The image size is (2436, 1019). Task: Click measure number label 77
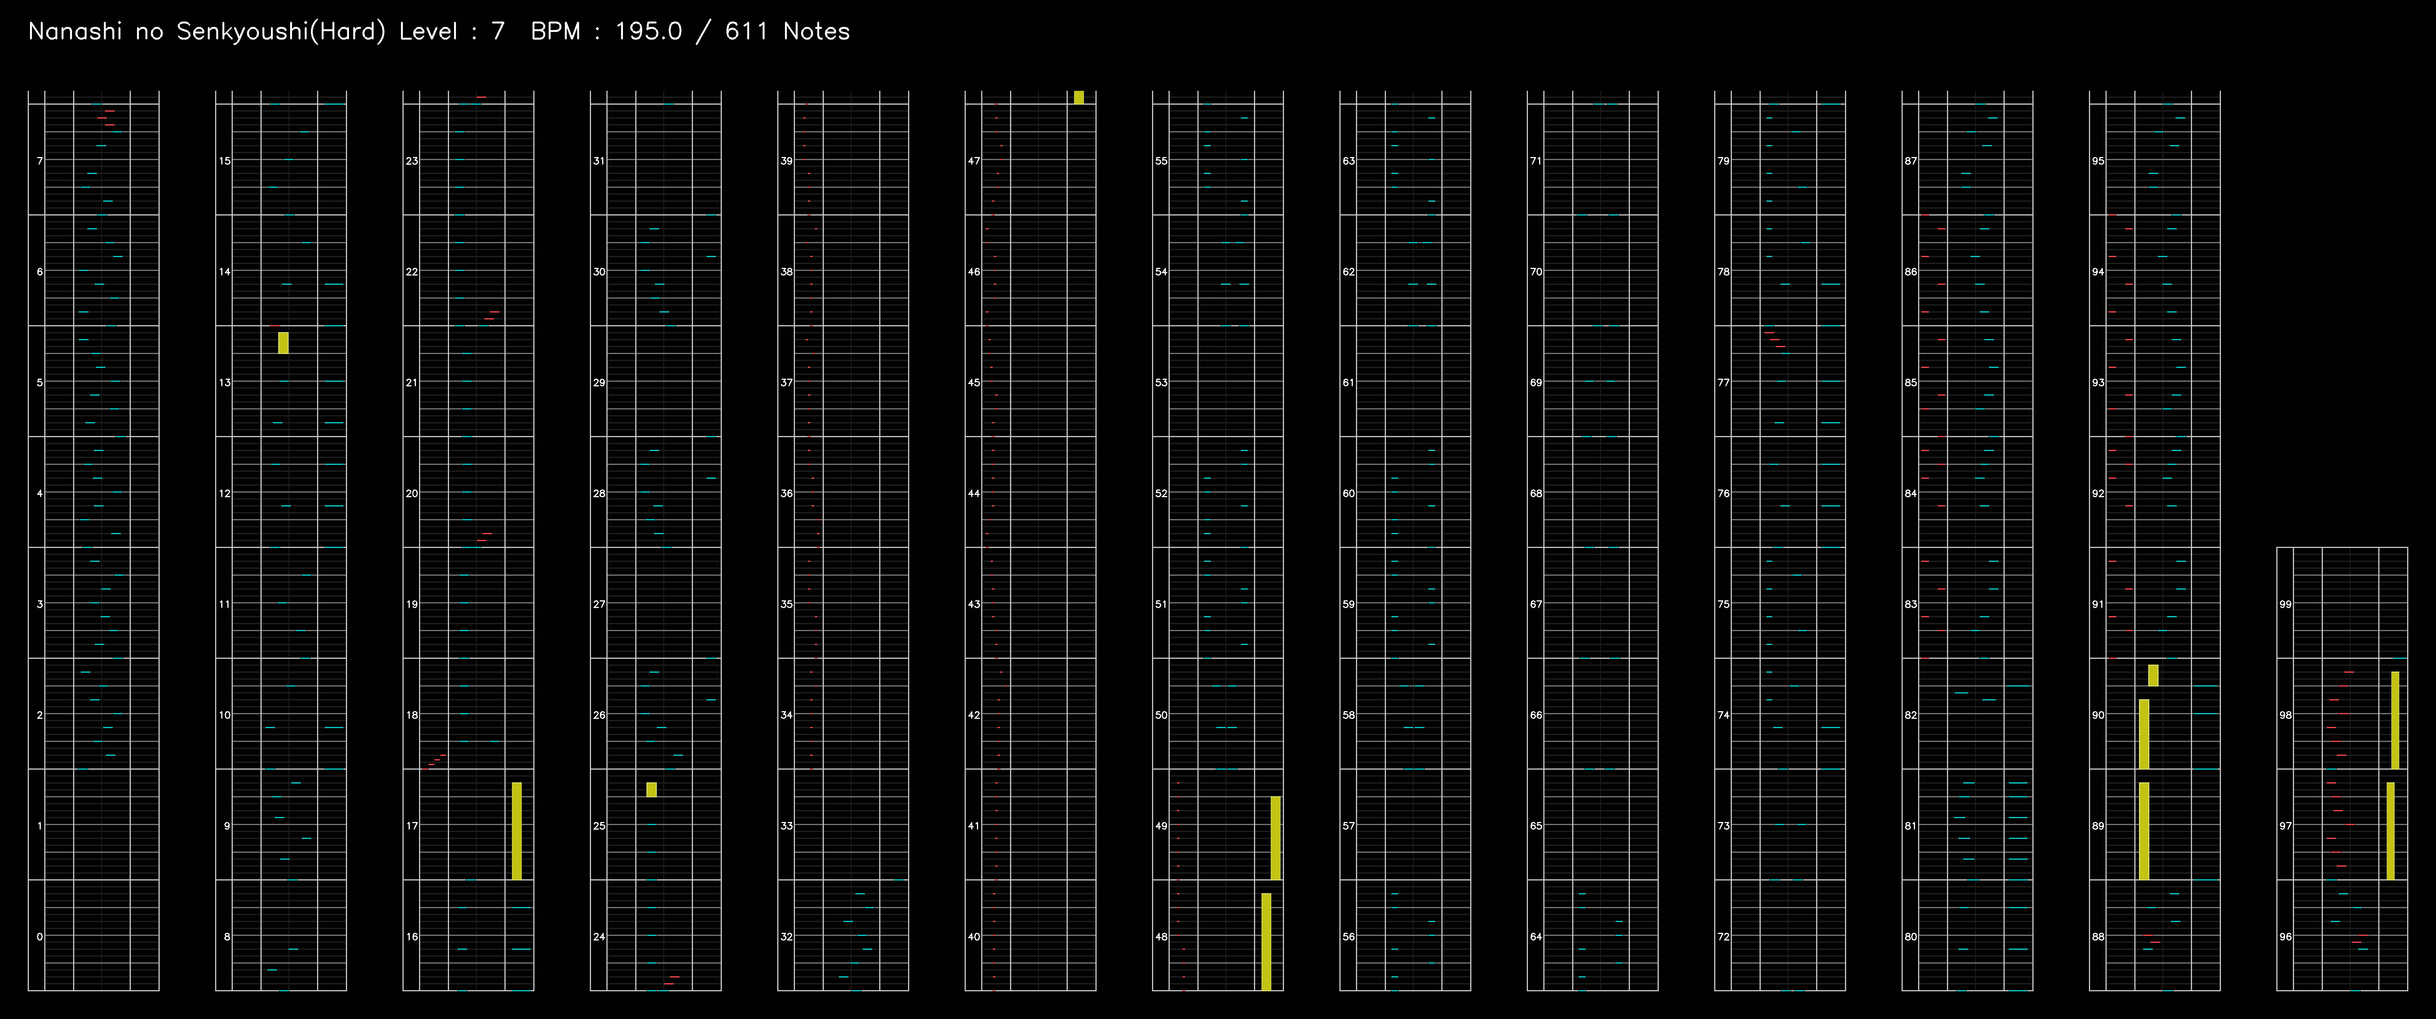pos(1723,382)
